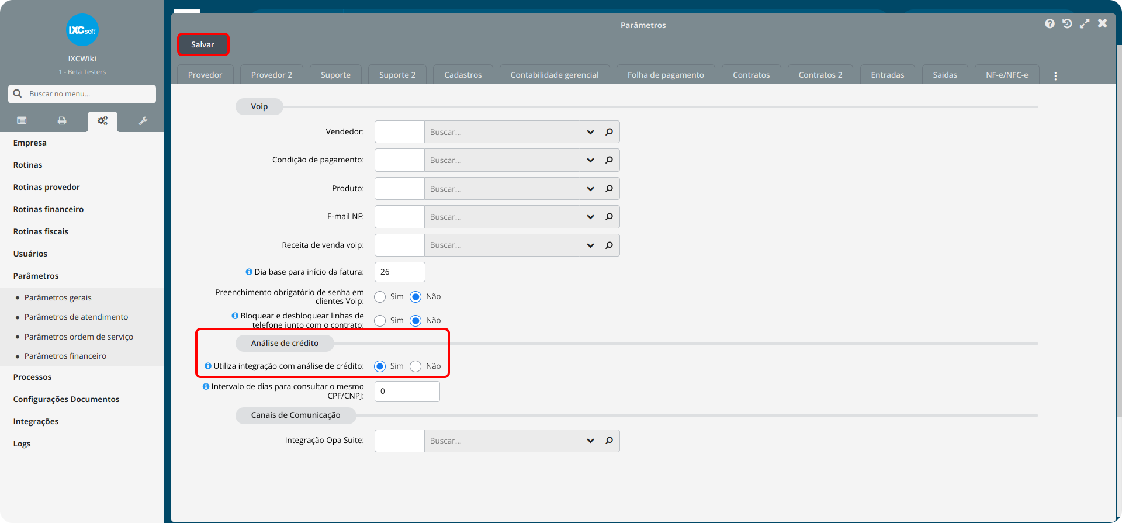The height and width of the screenshot is (523, 1122).
Task: Click the expand window arrows icon
Action: tap(1085, 23)
